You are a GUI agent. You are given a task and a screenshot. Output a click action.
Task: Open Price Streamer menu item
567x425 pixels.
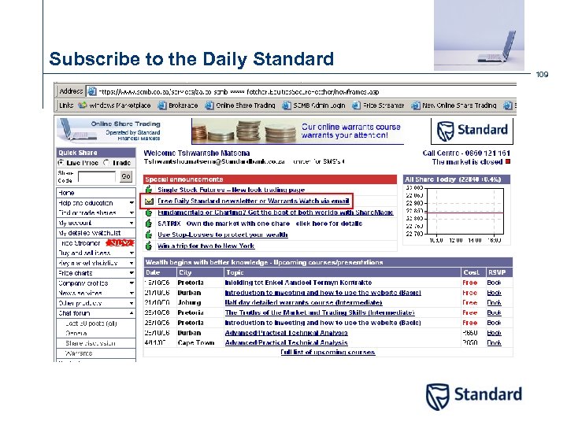(x=81, y=243)
